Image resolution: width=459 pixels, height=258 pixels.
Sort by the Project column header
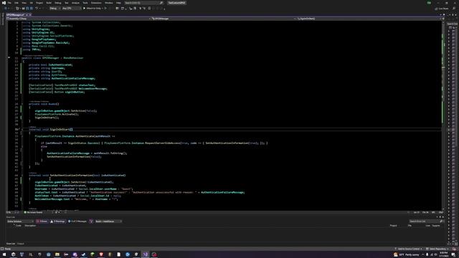pos(393,226)
